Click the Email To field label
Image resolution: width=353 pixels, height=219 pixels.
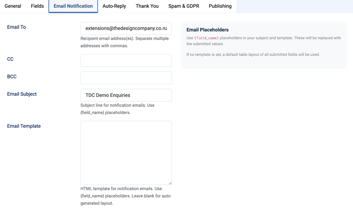16,27
